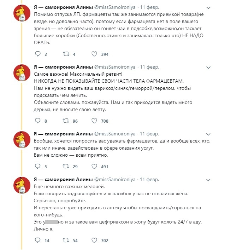Retweet the tweet with 29 retweets
This screenshot has height=250, width=225.
(x=65, y=167)
